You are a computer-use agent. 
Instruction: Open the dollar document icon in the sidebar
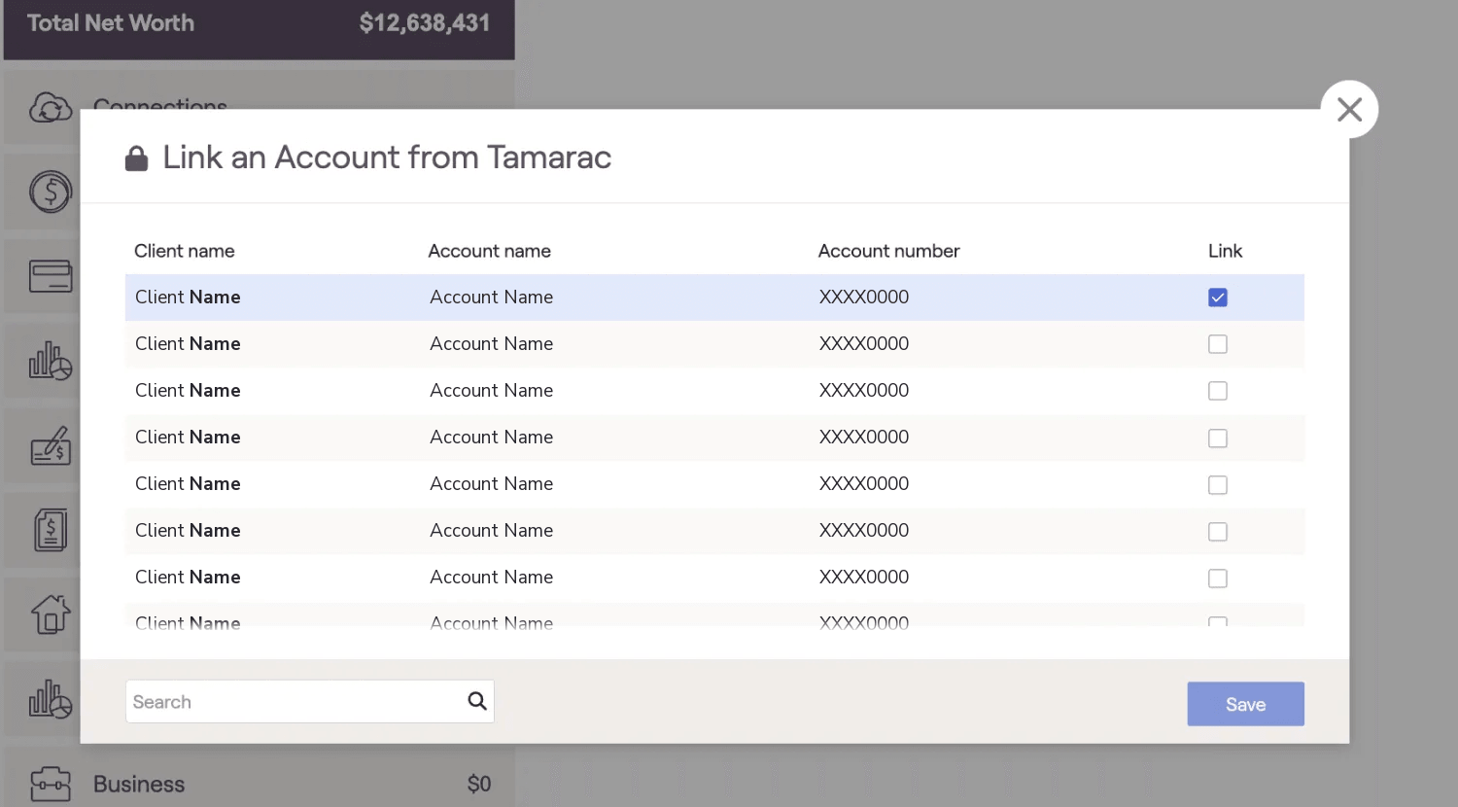click(x=51, y=530)
